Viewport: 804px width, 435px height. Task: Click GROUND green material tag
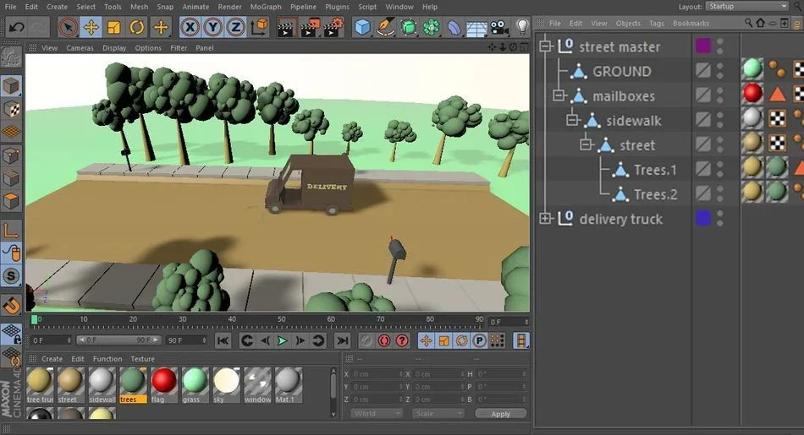(752, 69)
